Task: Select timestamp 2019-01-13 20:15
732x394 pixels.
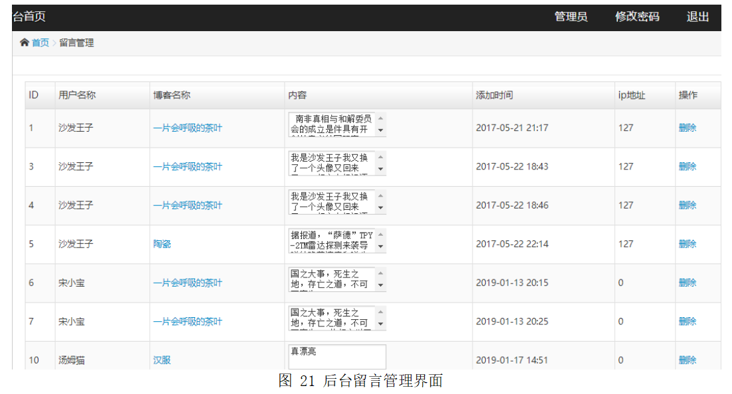Action: pos(512,282)
